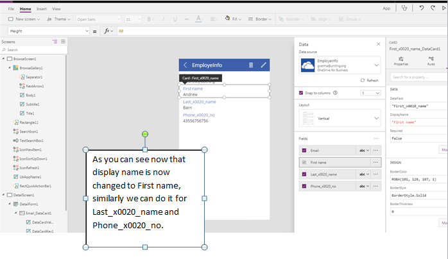Viewport: 448px width, 259px height.
Task: Open the File menu
Action: click(11, 9)
